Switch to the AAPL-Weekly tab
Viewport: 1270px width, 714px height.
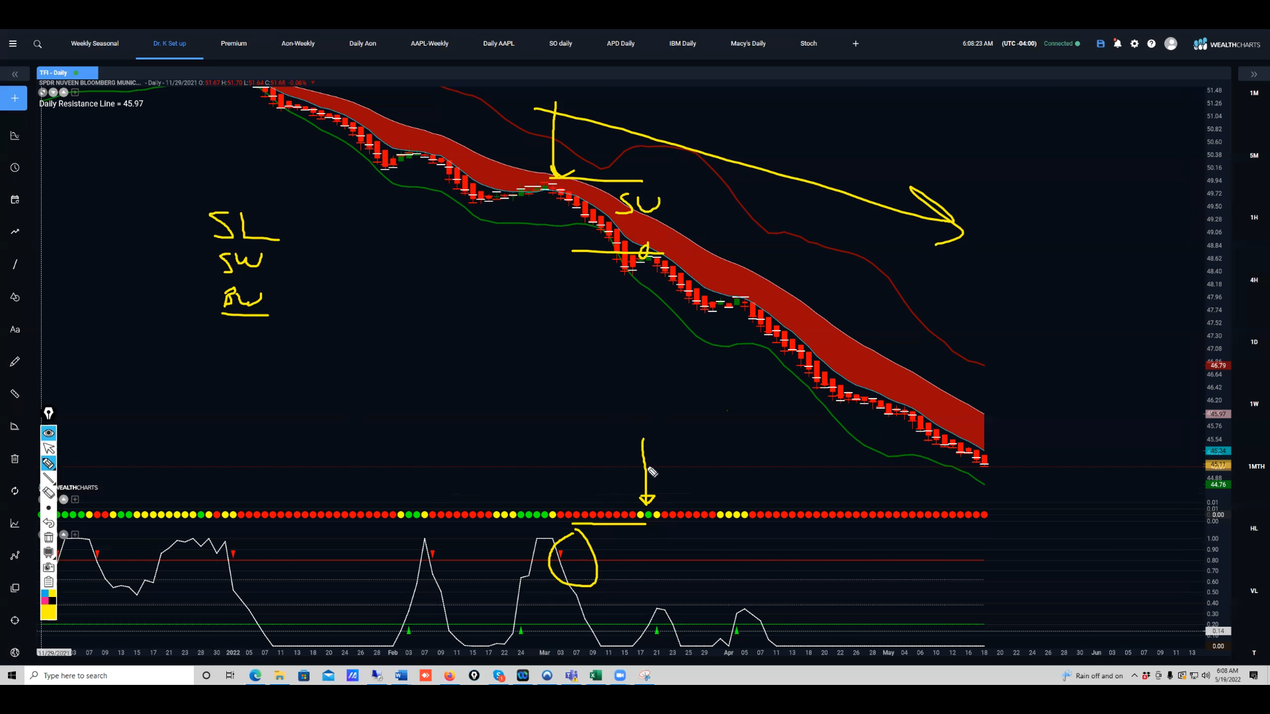coord(429,44)
